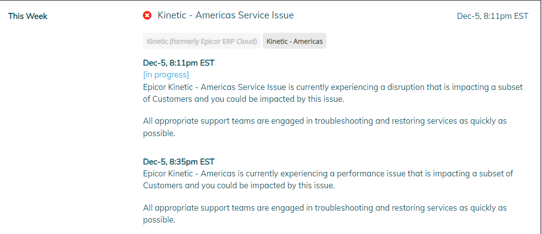
Task: Click "possible." ending the 8:35pm update
Action: pyautogui.click(x=159, y=220)
